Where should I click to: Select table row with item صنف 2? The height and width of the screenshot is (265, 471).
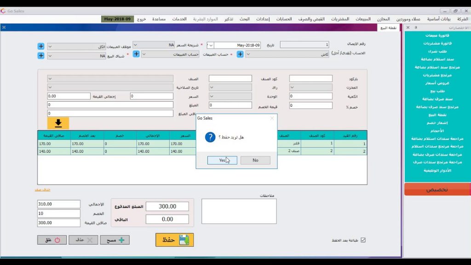click(x=202, y=151)
